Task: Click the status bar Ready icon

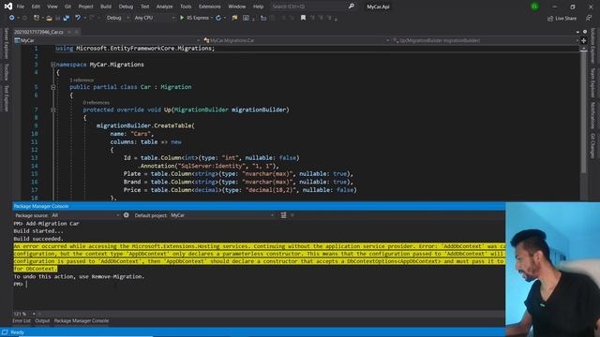Action: pyautogui.click(x=5, y=332)
